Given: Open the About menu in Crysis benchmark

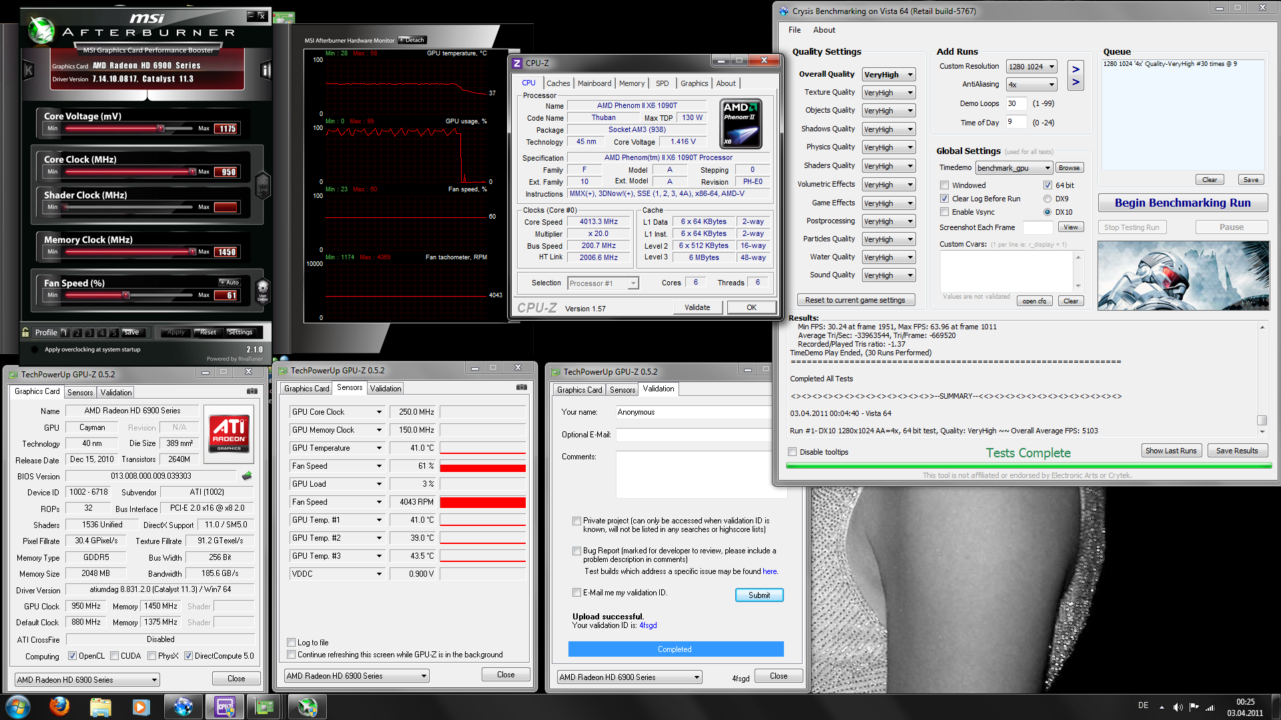Looking at the screenshot, I should click(824, 30).
